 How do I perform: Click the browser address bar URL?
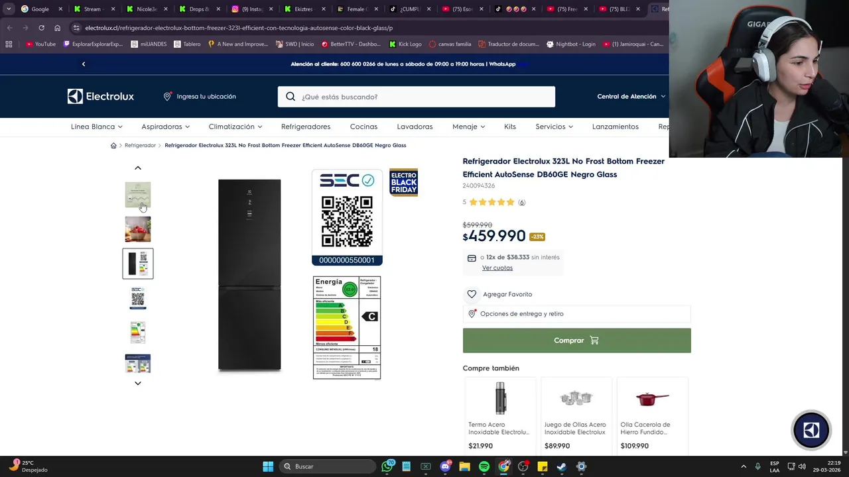[x=239, y=28]
